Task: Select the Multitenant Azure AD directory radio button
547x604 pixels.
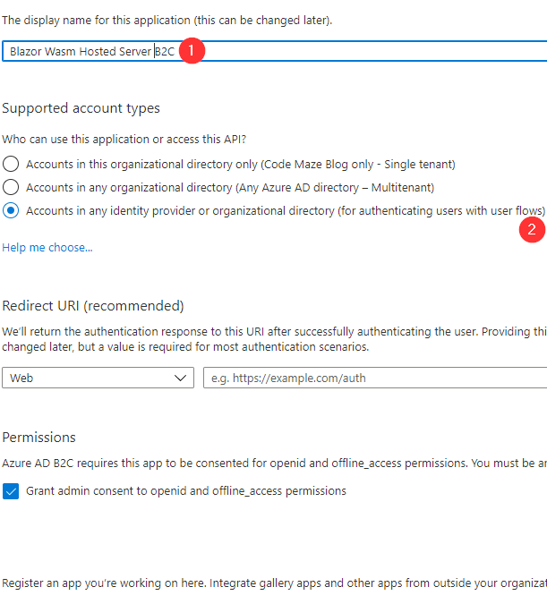Action: (x=11, y=188)
